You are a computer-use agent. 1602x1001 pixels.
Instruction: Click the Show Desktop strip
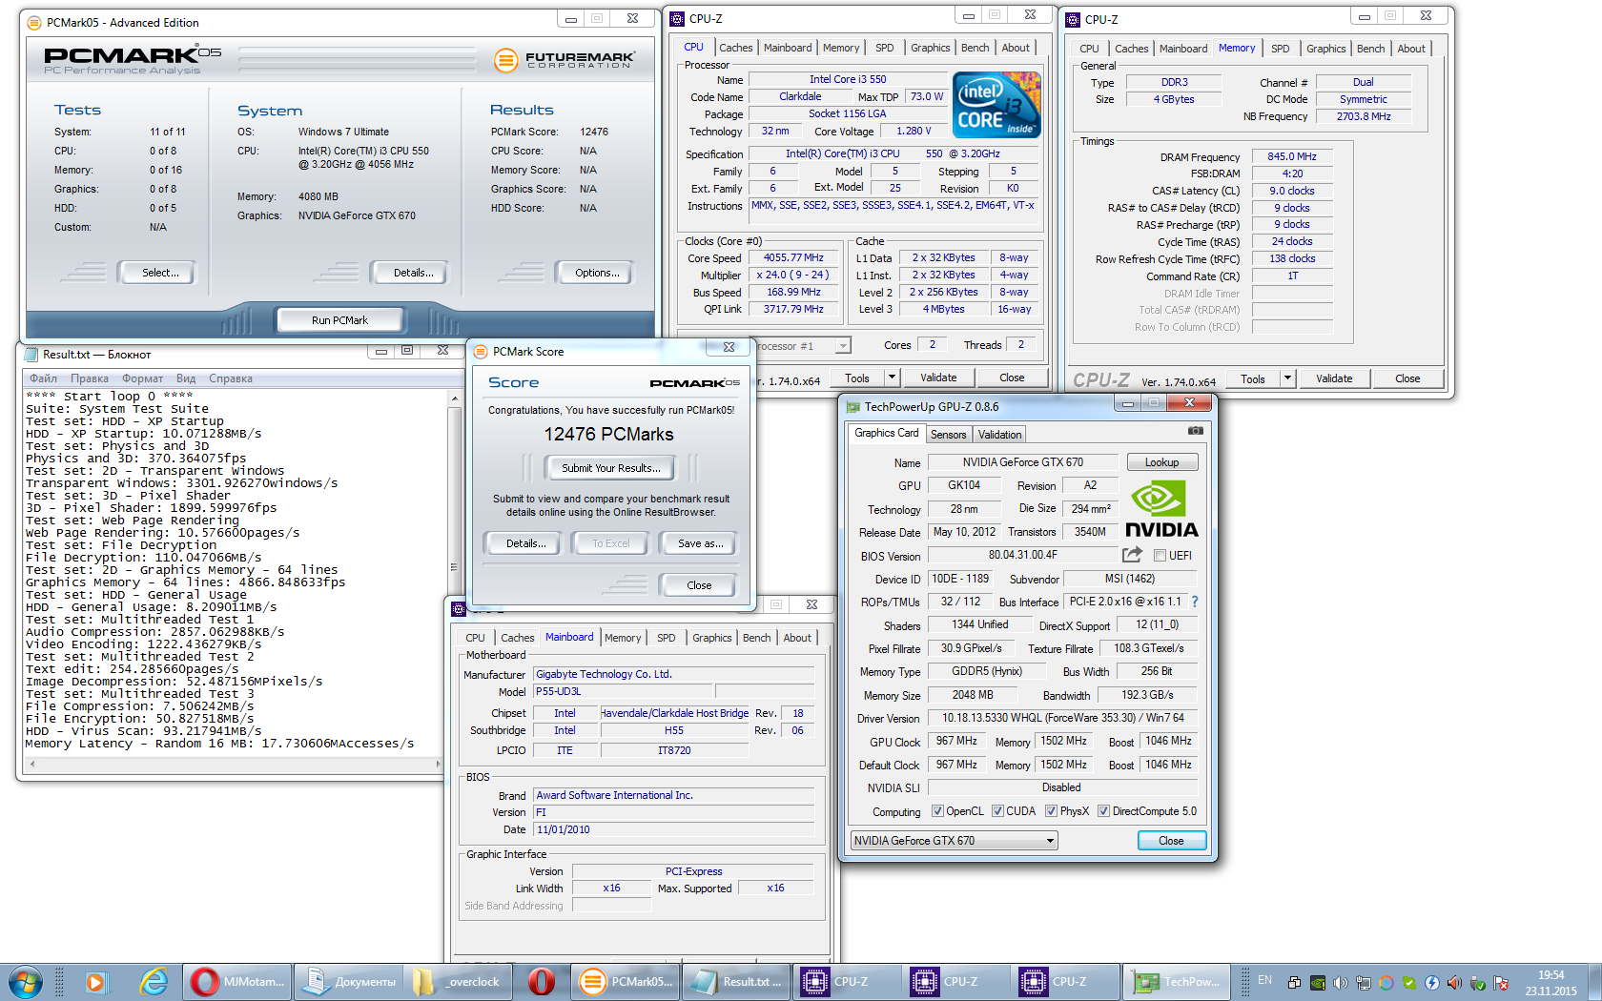[x=1595, y=982]
